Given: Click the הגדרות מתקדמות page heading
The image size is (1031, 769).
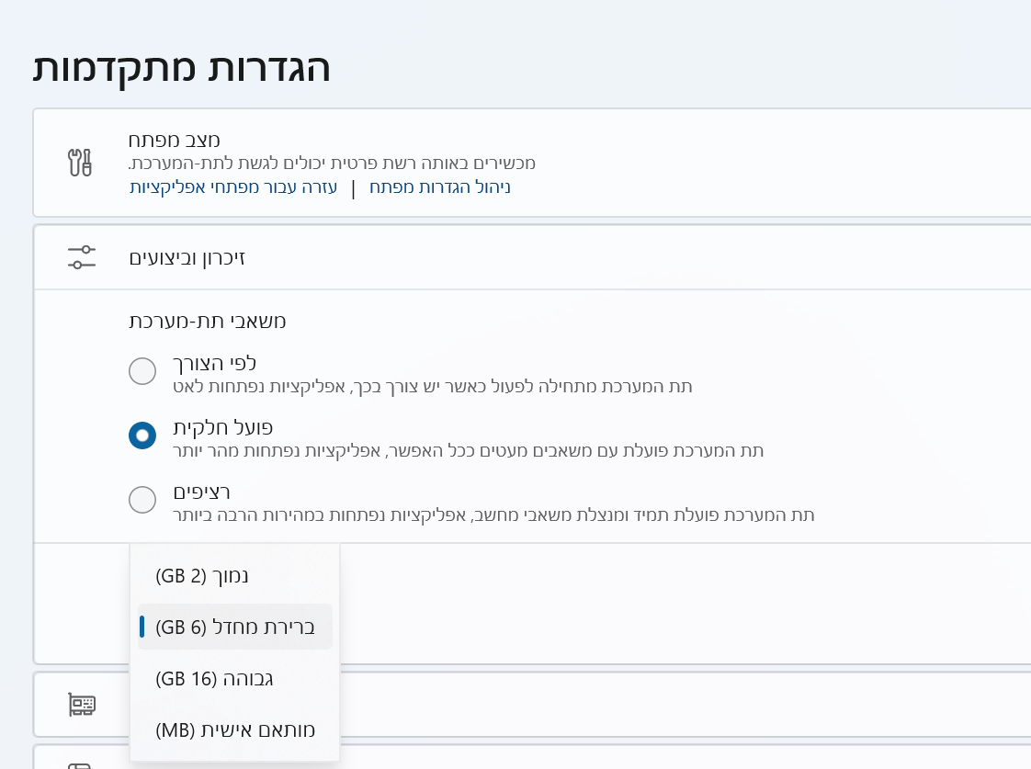Looking at the screenshot, I should [181, 69].
